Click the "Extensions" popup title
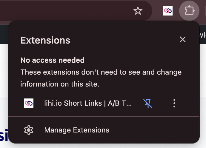This screenshot has height=148, width=206. point(45,40)
